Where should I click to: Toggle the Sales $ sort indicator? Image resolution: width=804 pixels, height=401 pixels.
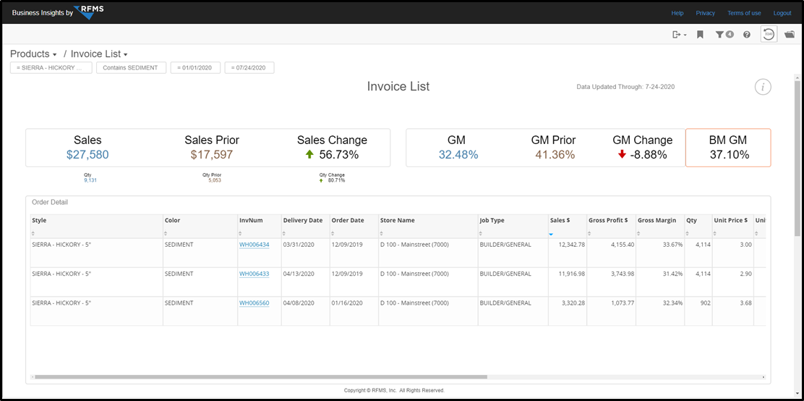pos(551,234)
